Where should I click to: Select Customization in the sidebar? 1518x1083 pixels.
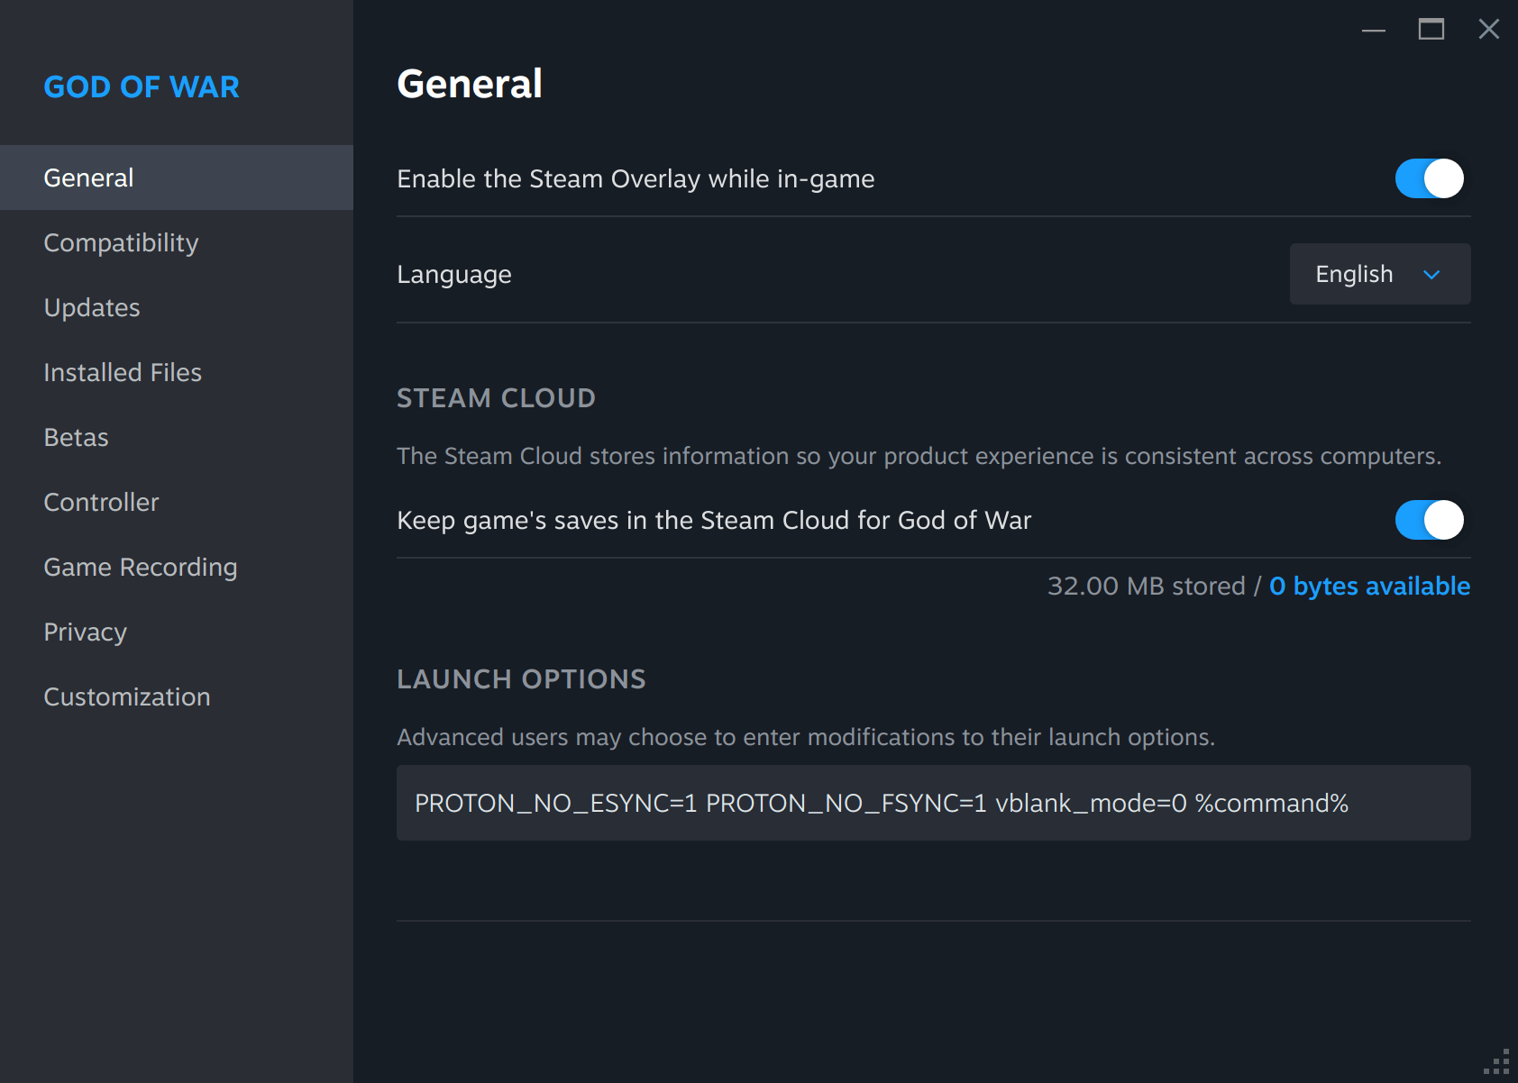[x=127, y=696]
